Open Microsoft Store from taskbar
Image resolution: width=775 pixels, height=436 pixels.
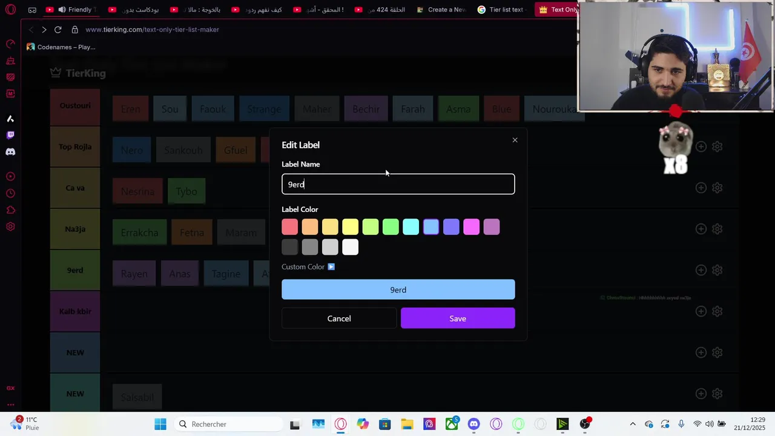coord(385,424)
